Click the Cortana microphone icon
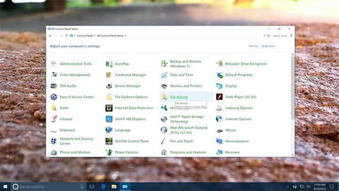339x191 pixels. (x=82, y=187)
